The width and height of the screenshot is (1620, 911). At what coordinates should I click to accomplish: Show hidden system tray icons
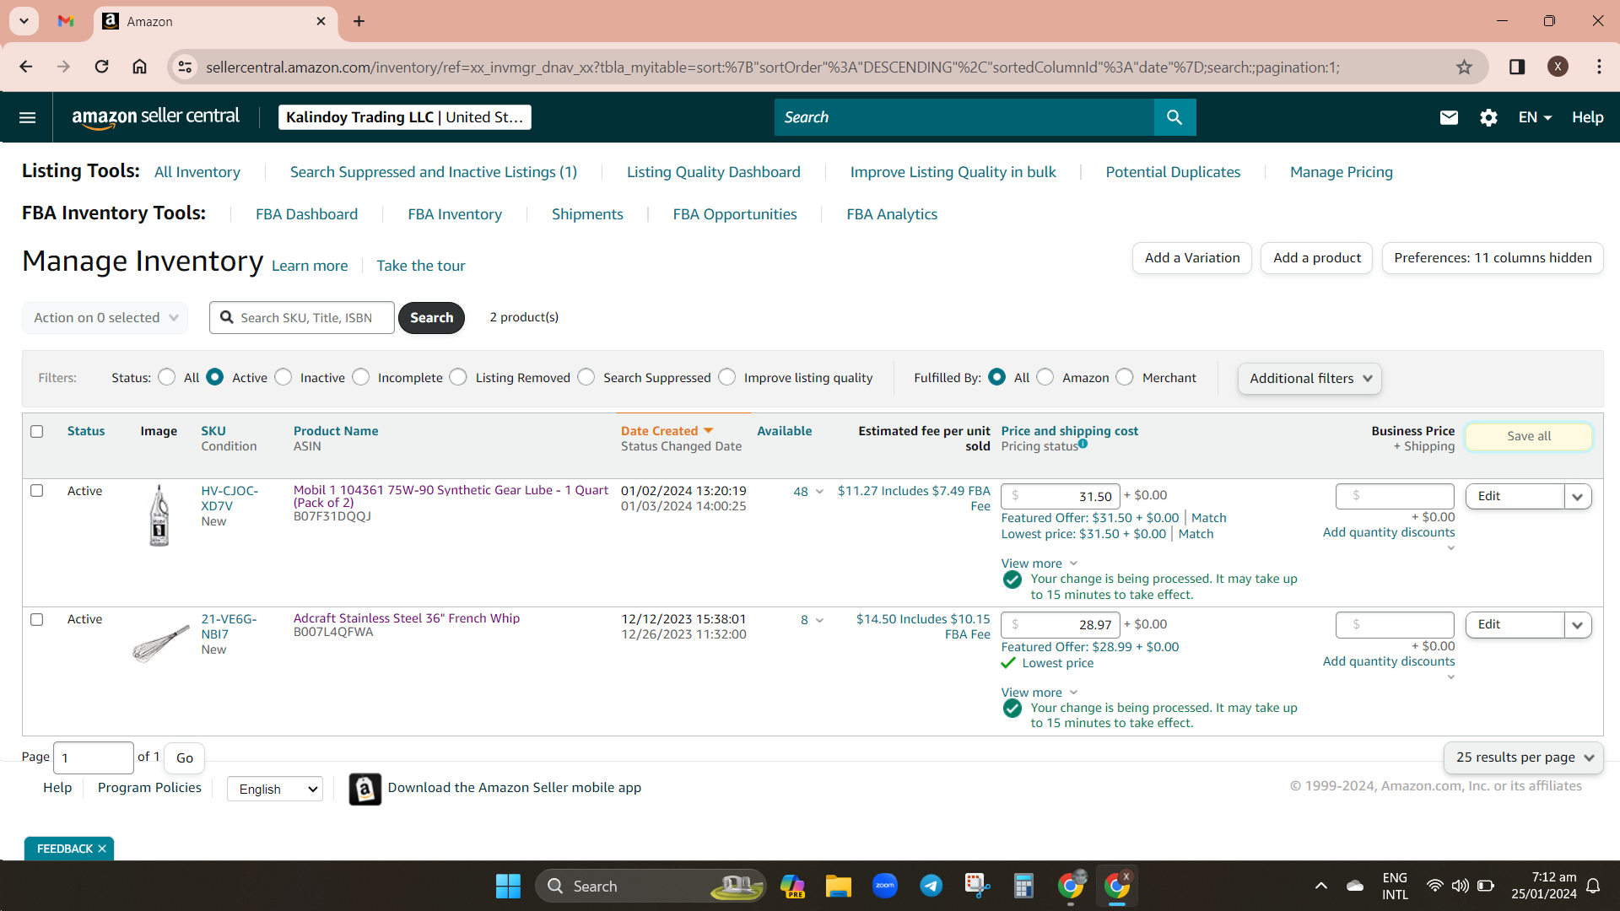pos(1320,887)
